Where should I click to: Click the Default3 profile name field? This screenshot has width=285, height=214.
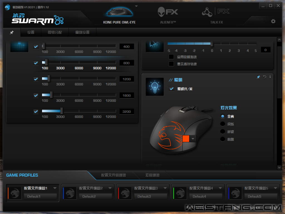pos(151,196)
